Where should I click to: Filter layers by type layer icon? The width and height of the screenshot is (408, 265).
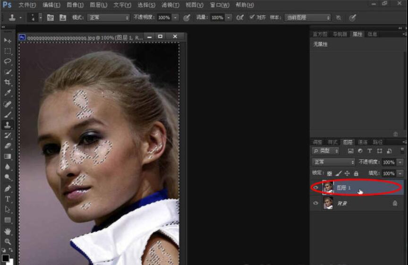coord(369,151)
